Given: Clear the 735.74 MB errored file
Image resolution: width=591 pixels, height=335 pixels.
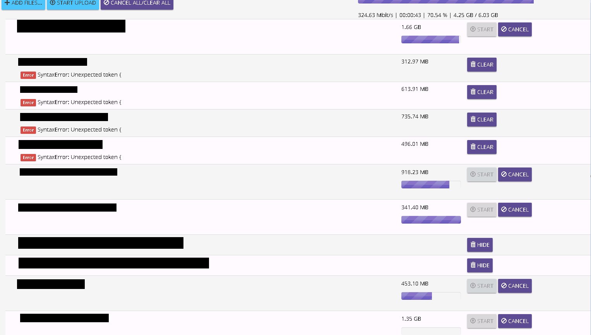Looking at the screenshot, I should (482, 120).
